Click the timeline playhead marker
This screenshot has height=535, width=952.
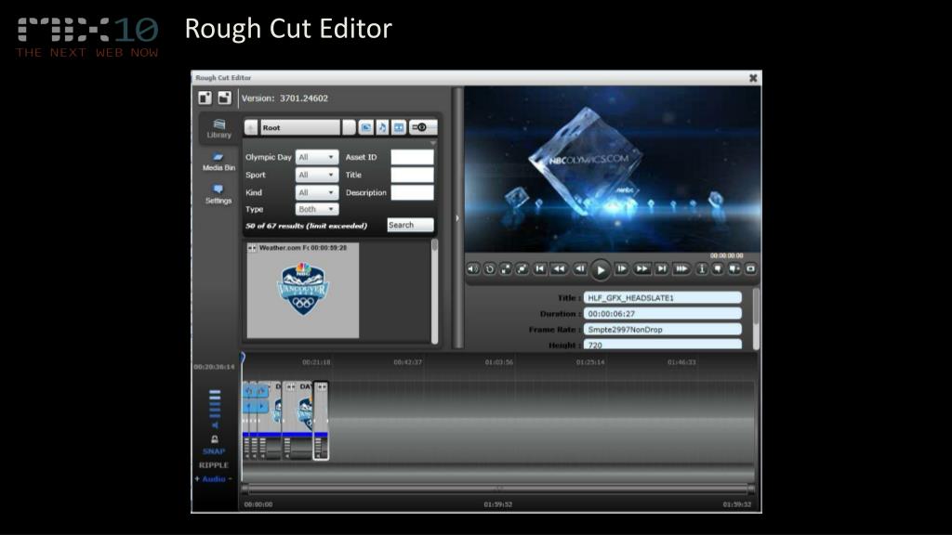coord(243,358)
